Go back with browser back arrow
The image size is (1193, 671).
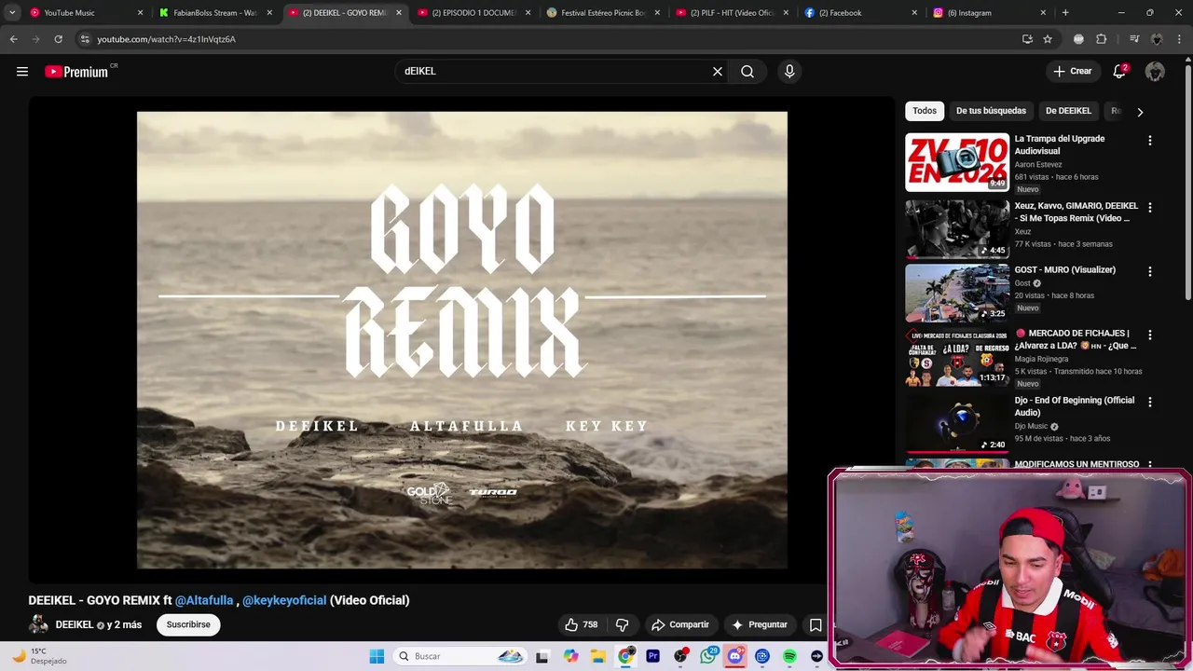tap(13, 39)
